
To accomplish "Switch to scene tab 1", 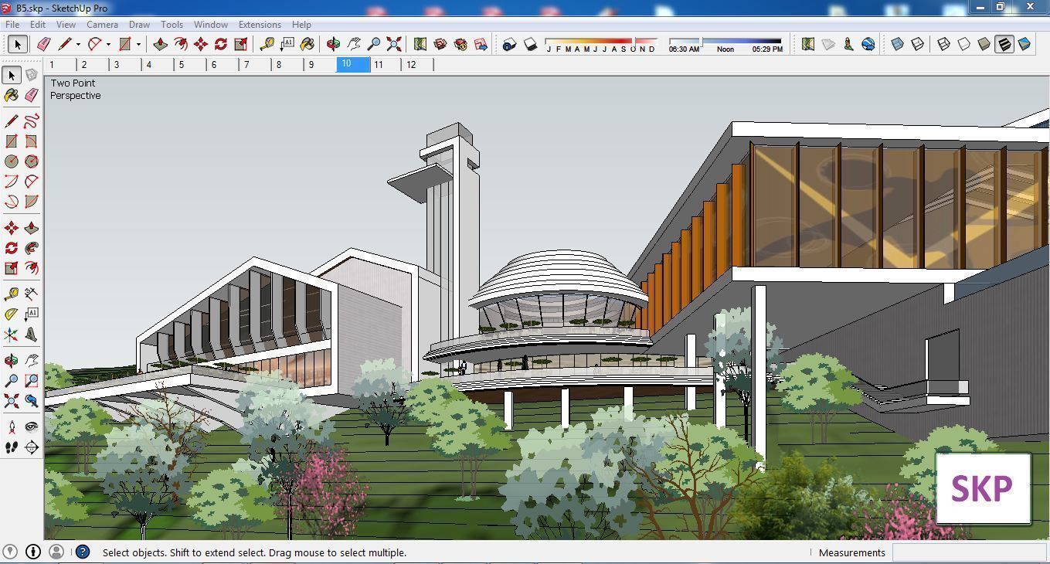I will coord(60,65).
